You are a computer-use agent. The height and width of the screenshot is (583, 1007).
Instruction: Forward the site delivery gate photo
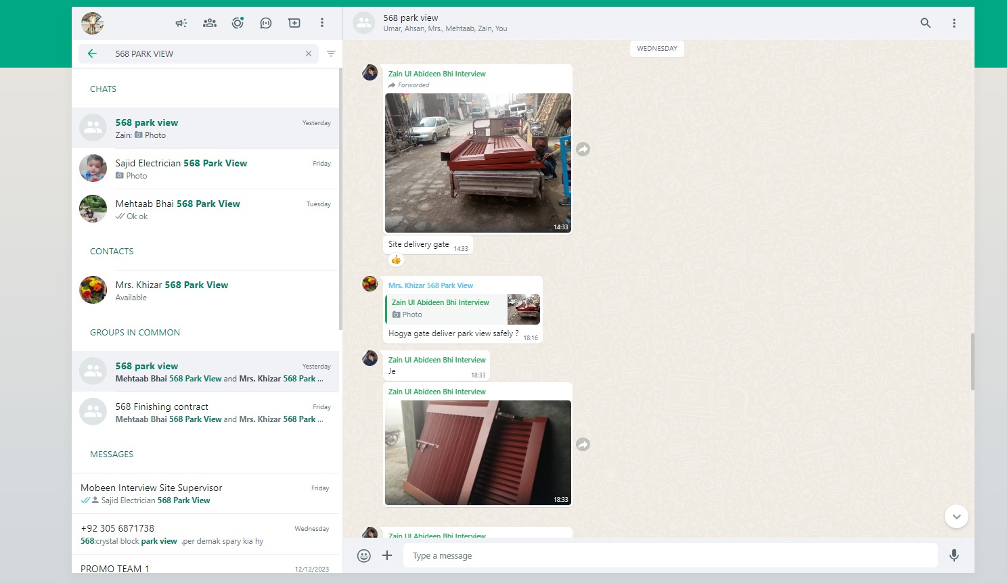(583, 149)
